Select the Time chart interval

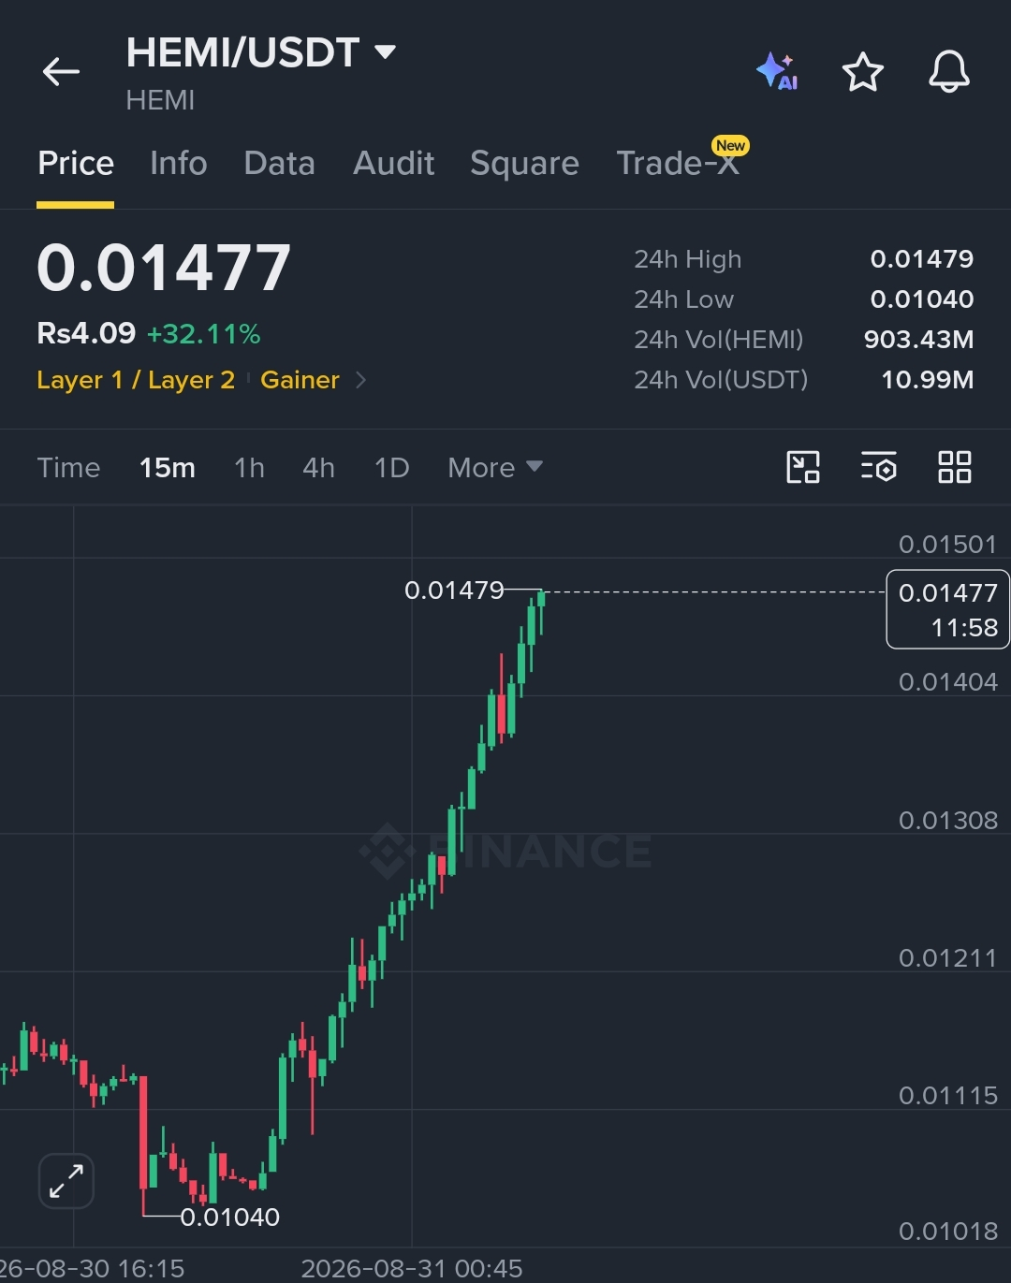coord(68,467)
